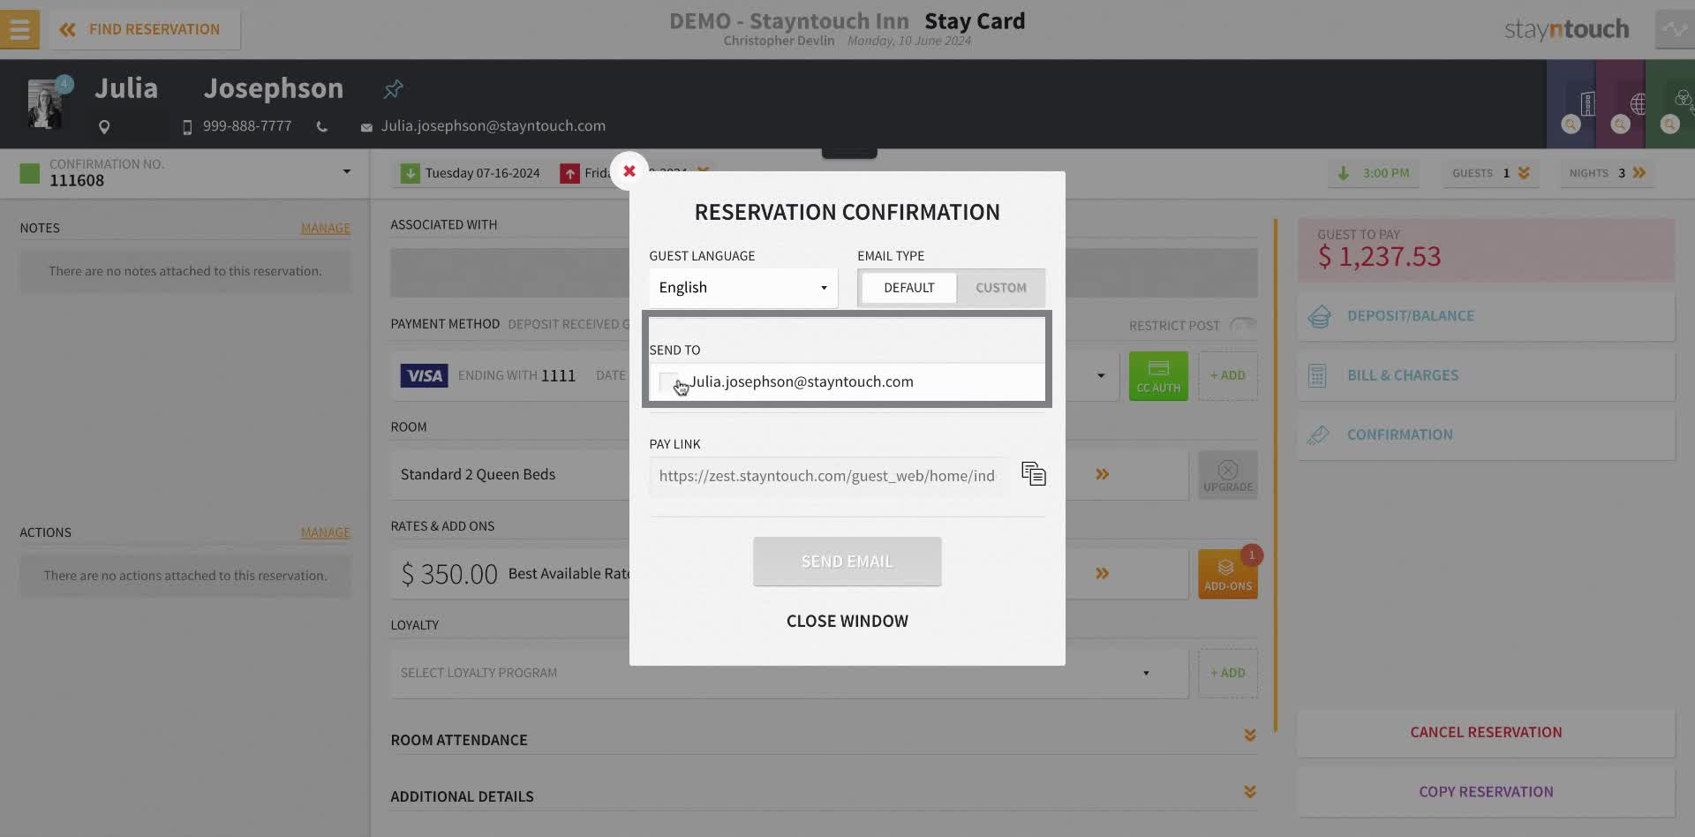Screen dimensions: 1695x837
Task: Open rate details via the $350.00 row chevron
Action: [x=1102, y=573]
